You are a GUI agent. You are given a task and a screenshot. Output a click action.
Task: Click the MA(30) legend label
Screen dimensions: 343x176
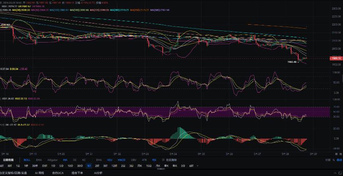21,10
